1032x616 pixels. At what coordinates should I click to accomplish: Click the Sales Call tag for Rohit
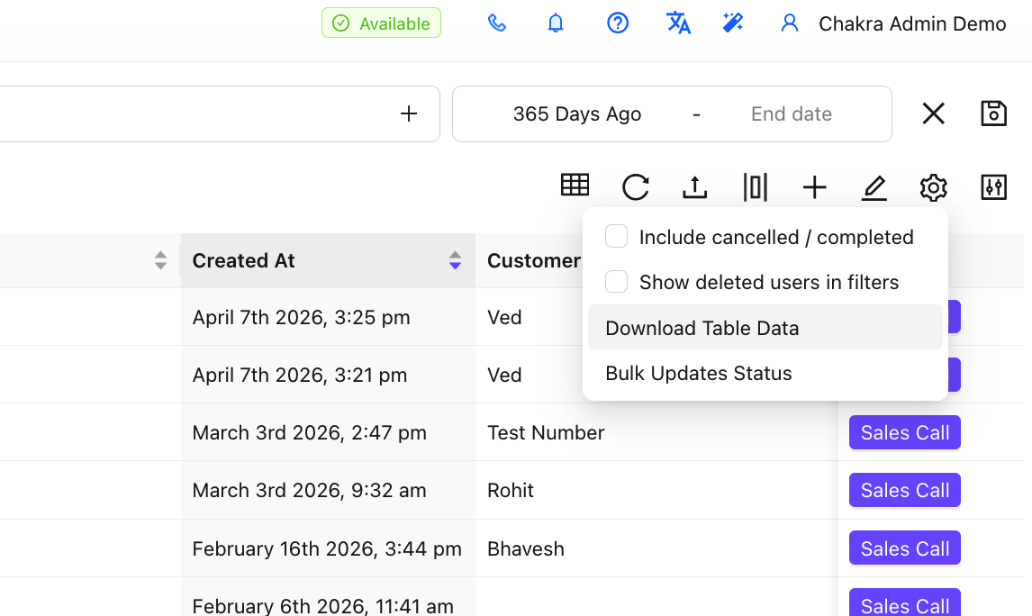click(x=904, y=491)
